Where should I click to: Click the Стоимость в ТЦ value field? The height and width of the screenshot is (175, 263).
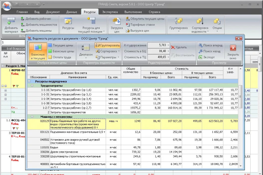click(x=158, y=57)
